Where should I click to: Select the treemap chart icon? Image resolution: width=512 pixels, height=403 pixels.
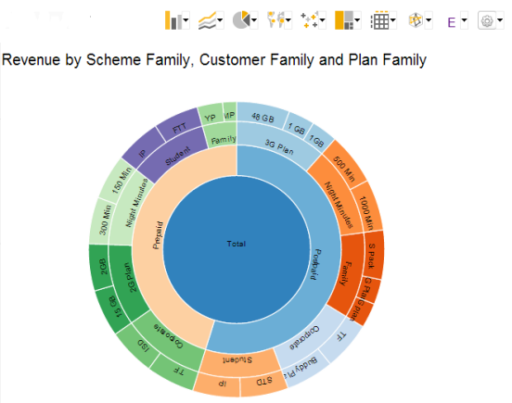point(344,20)
